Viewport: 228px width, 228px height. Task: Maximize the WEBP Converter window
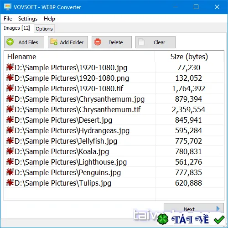pos(196,7)
